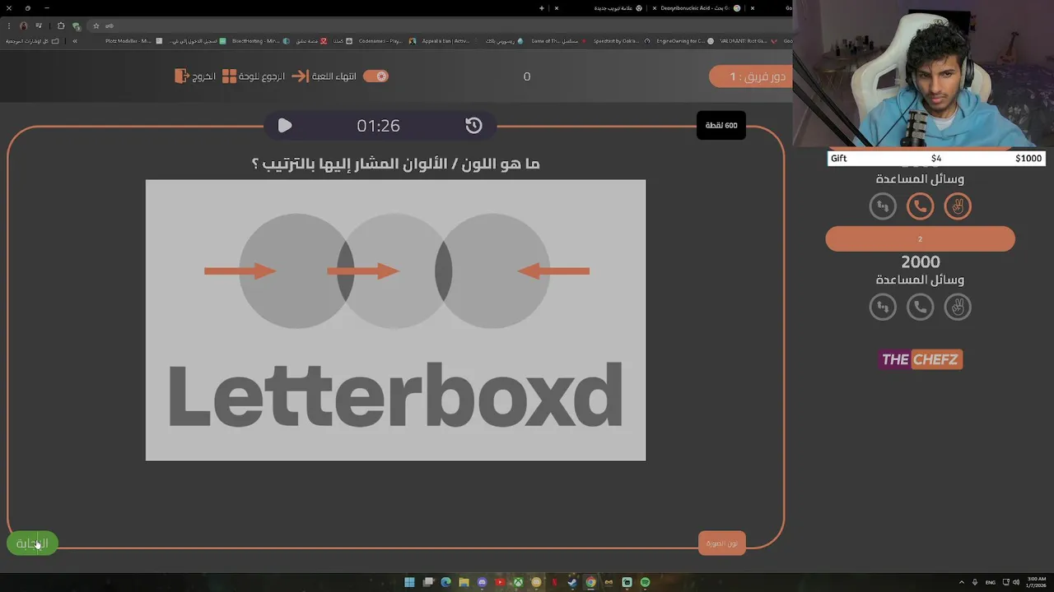Toggle the switch beside انتهاء اللعبة
Screen dimensions: 1054x592
tap(375, 76)
